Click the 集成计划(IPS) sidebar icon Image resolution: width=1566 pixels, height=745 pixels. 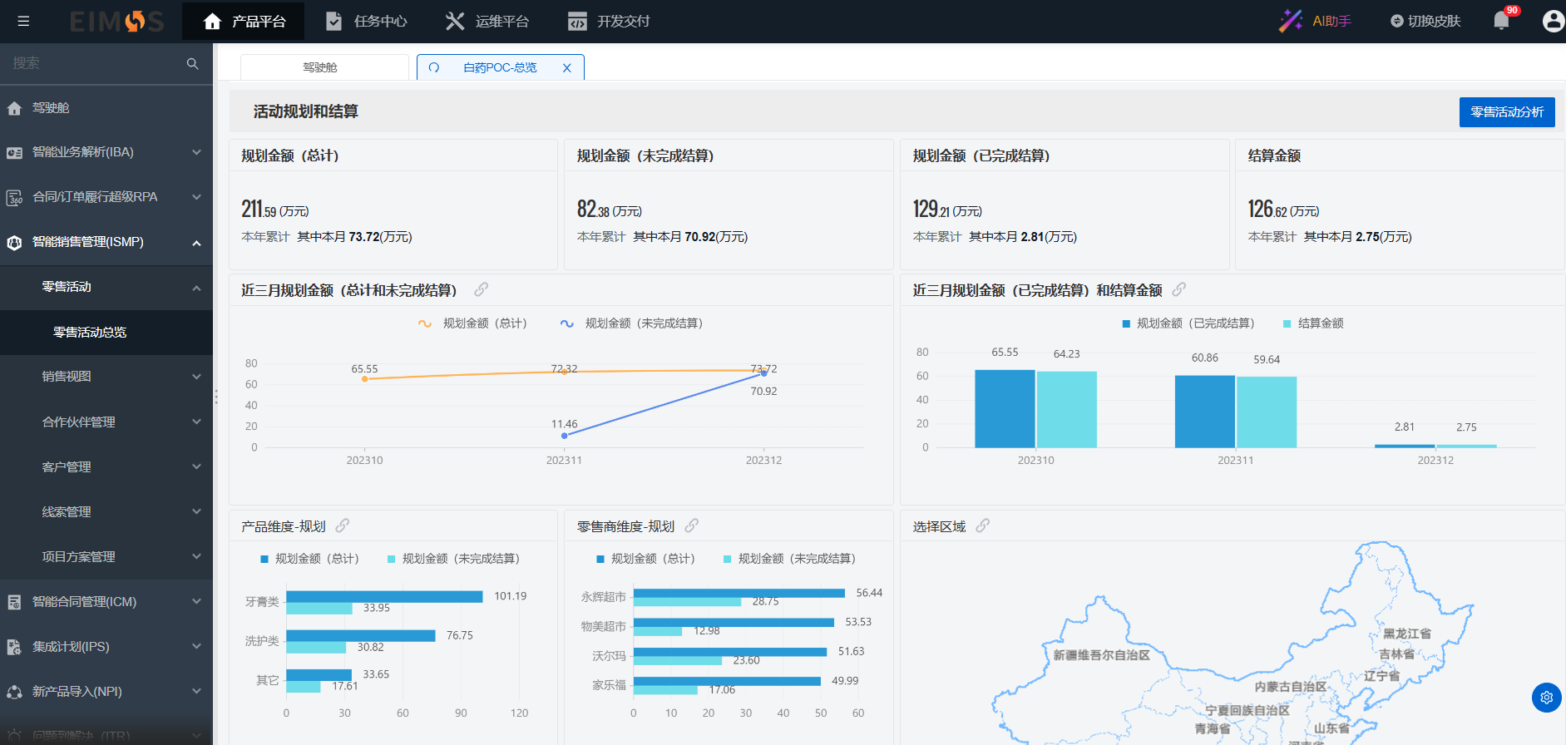pyautogui.click(x=14, y=647)
